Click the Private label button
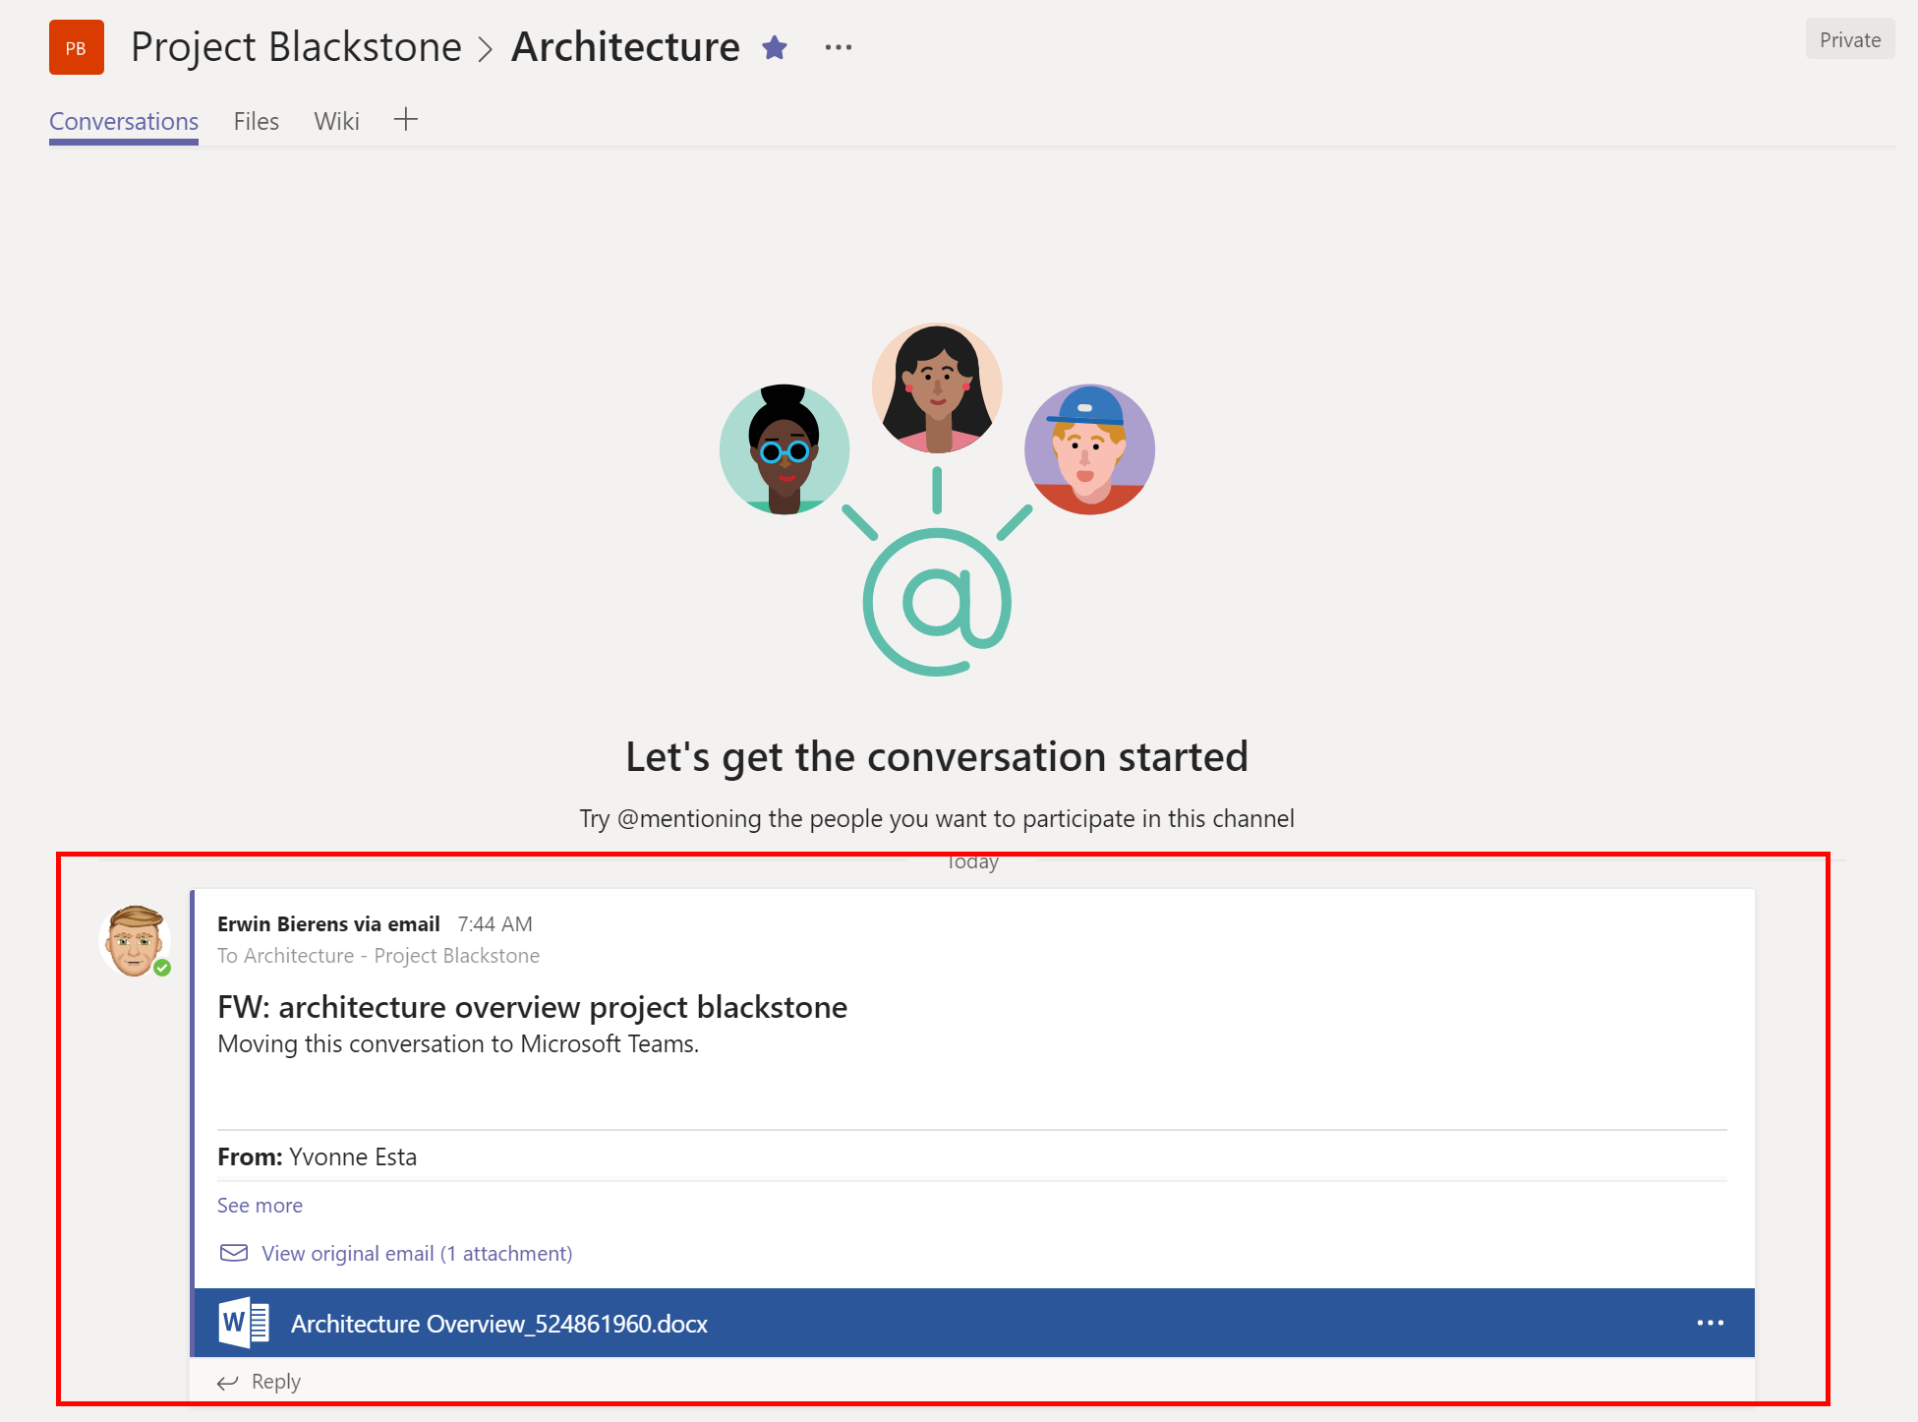 point(1850,39)
